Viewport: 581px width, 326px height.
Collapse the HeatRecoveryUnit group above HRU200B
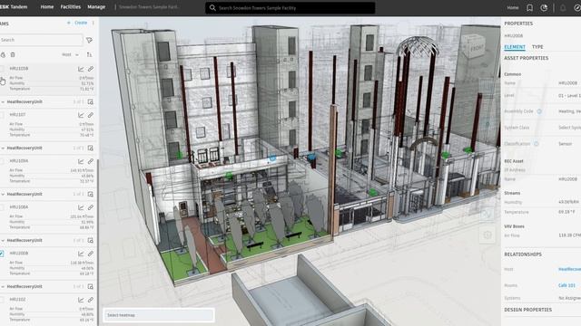3,240
